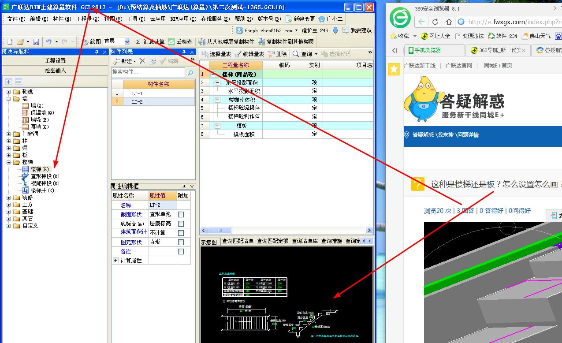Select the 螺旋梯段(R) tree item
Screen dimensions: 562x343
tap(45, 183)
